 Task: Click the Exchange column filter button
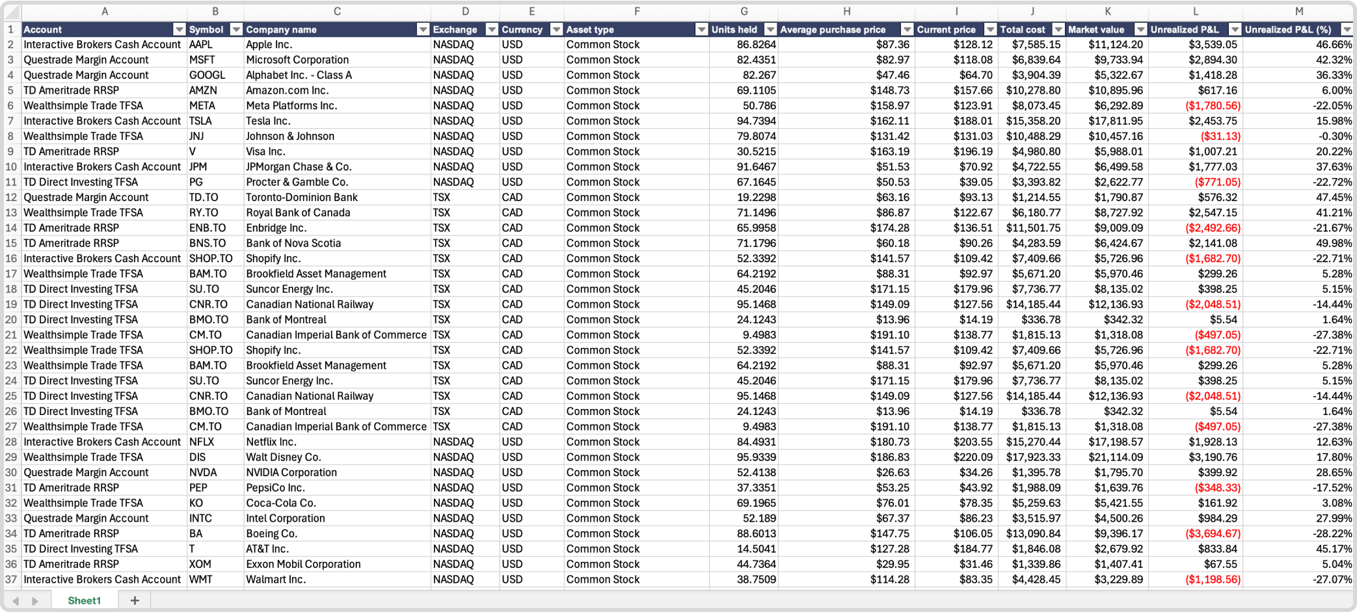coord(492,30)
